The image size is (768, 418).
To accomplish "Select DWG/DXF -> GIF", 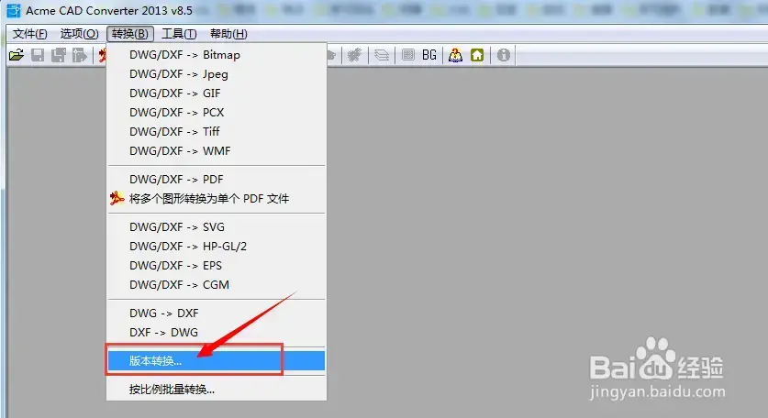I will point(216,93).
